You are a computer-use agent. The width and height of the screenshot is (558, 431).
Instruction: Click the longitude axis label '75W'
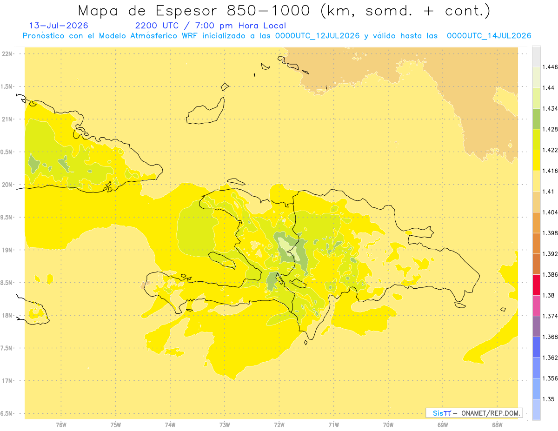click(116, 425)
